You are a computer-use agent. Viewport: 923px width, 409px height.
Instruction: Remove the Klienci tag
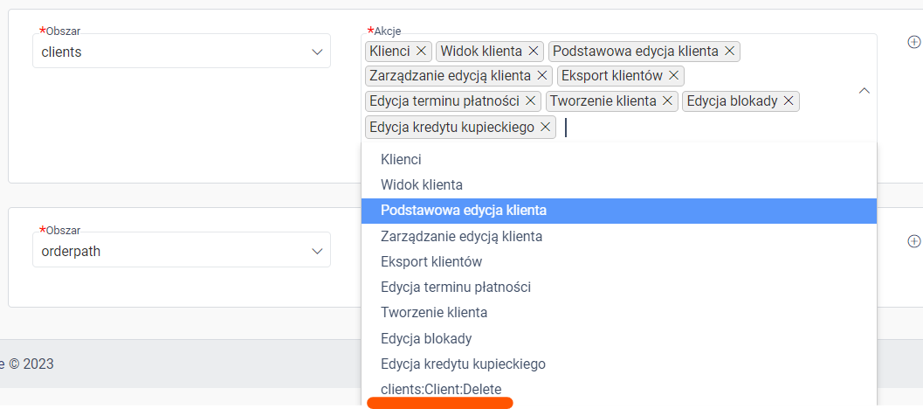(x=421, y=52)
